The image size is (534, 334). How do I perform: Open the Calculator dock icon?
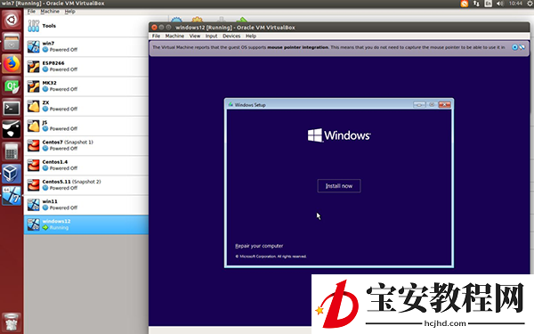pos(12,152)
